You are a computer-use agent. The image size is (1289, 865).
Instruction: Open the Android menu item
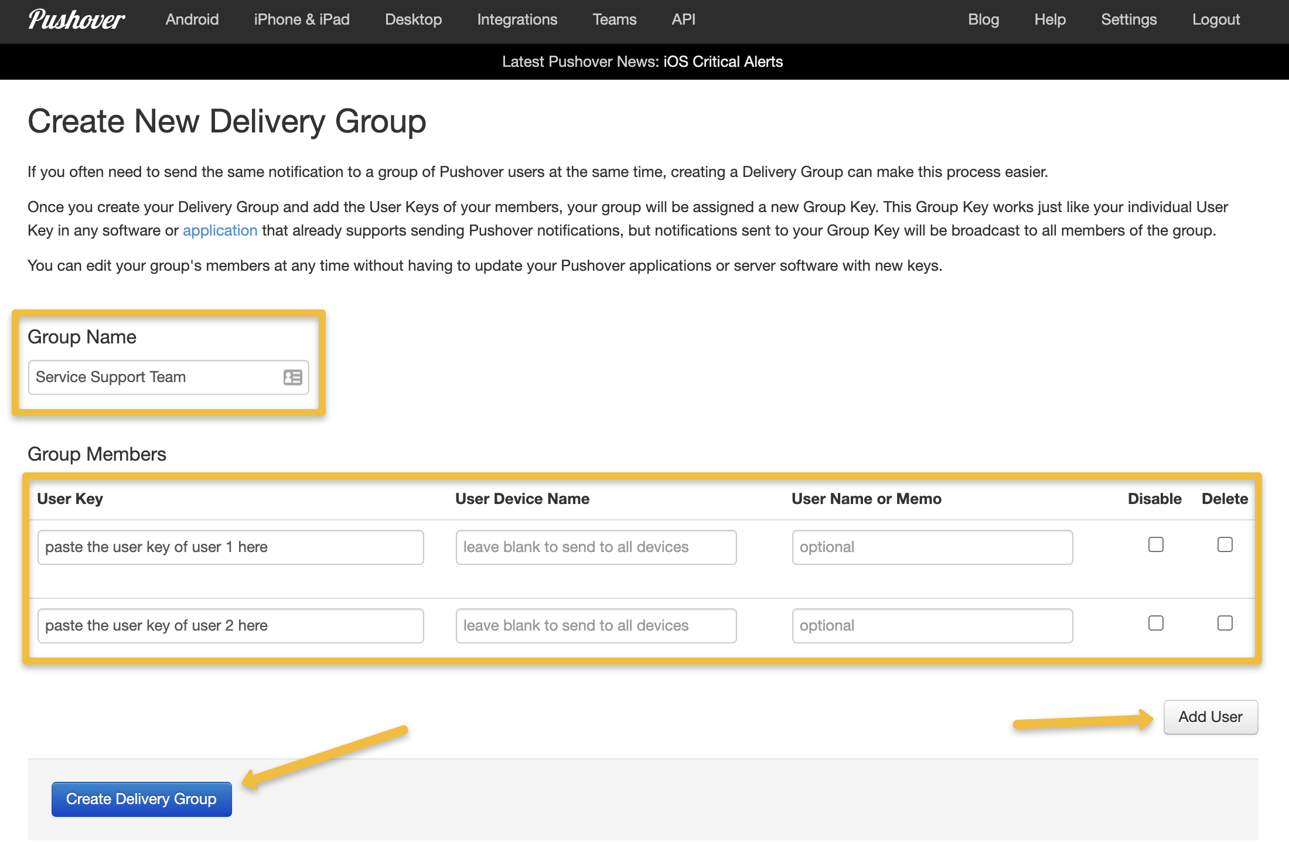point(192,20)
